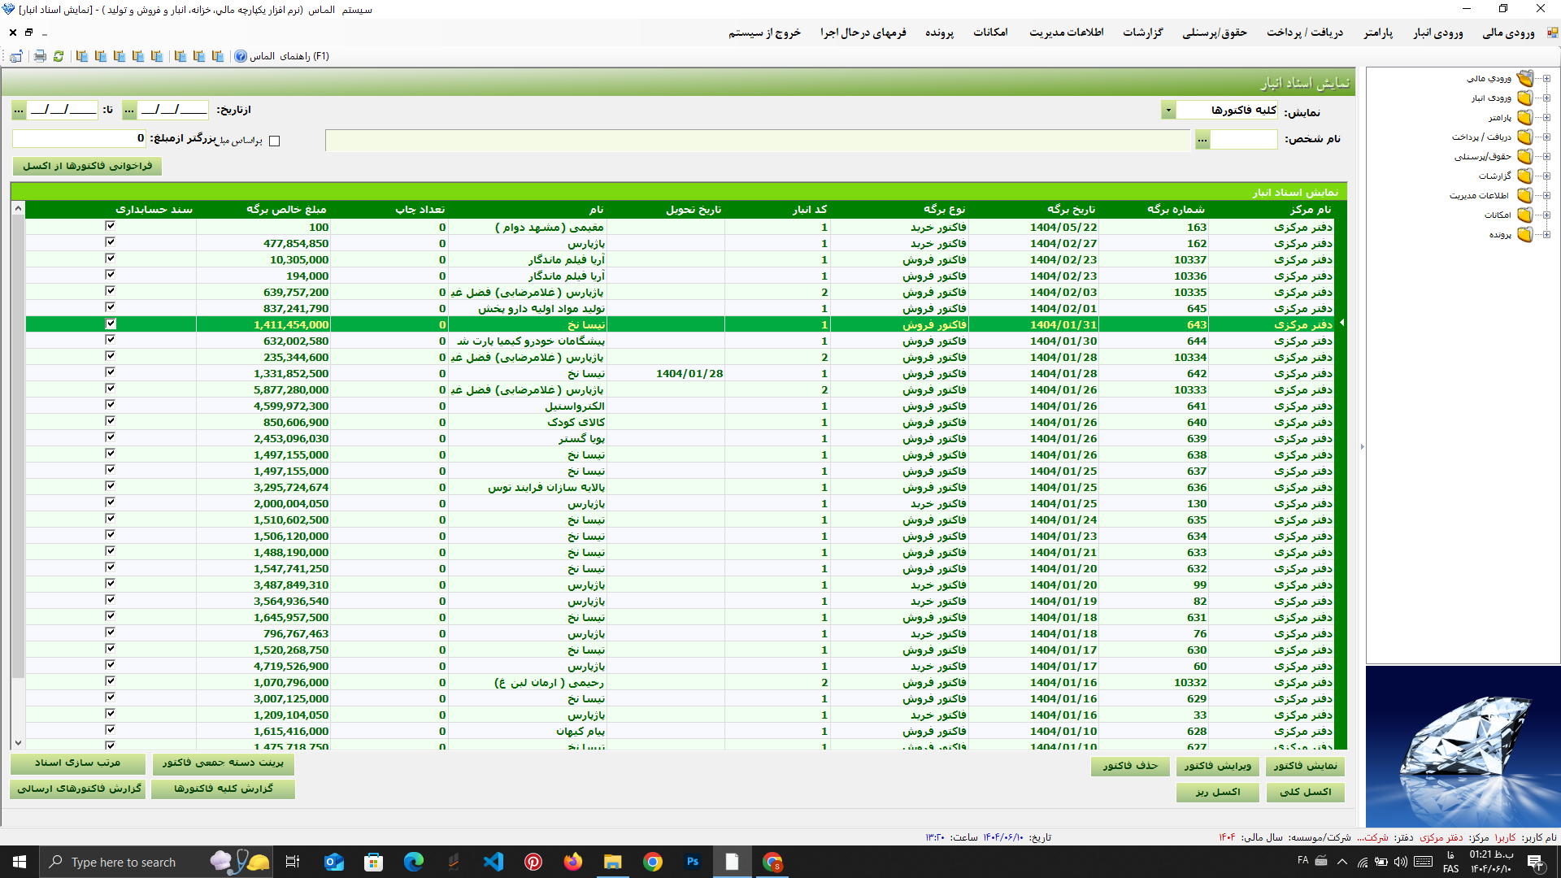The height and width of the screenshot is (878, 1561).
Task: Open the حقوق/پرسنلی menu
Action: click(x=1214, y=33)
